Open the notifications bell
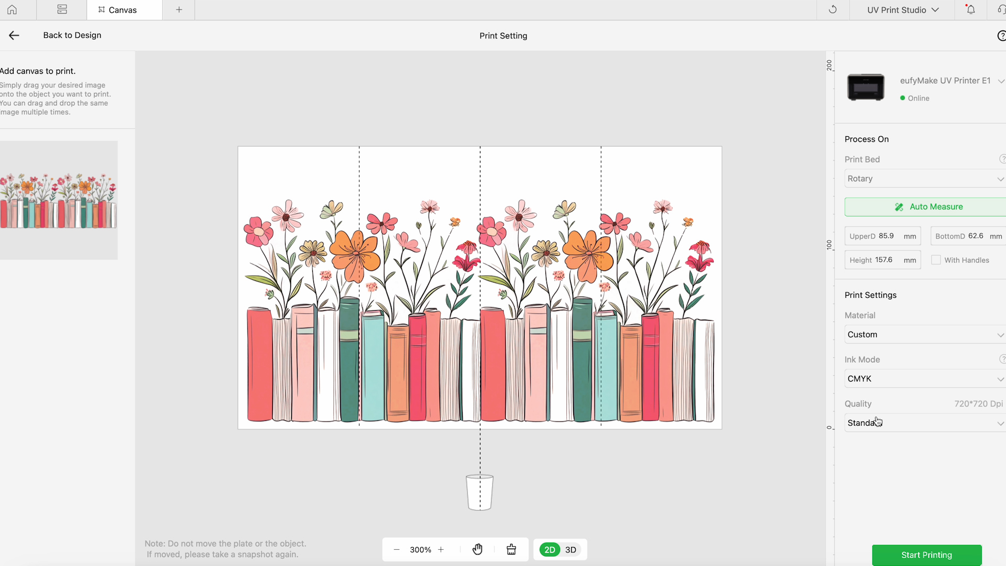Viewport: 1006px width, 566px height. [970, 9]
